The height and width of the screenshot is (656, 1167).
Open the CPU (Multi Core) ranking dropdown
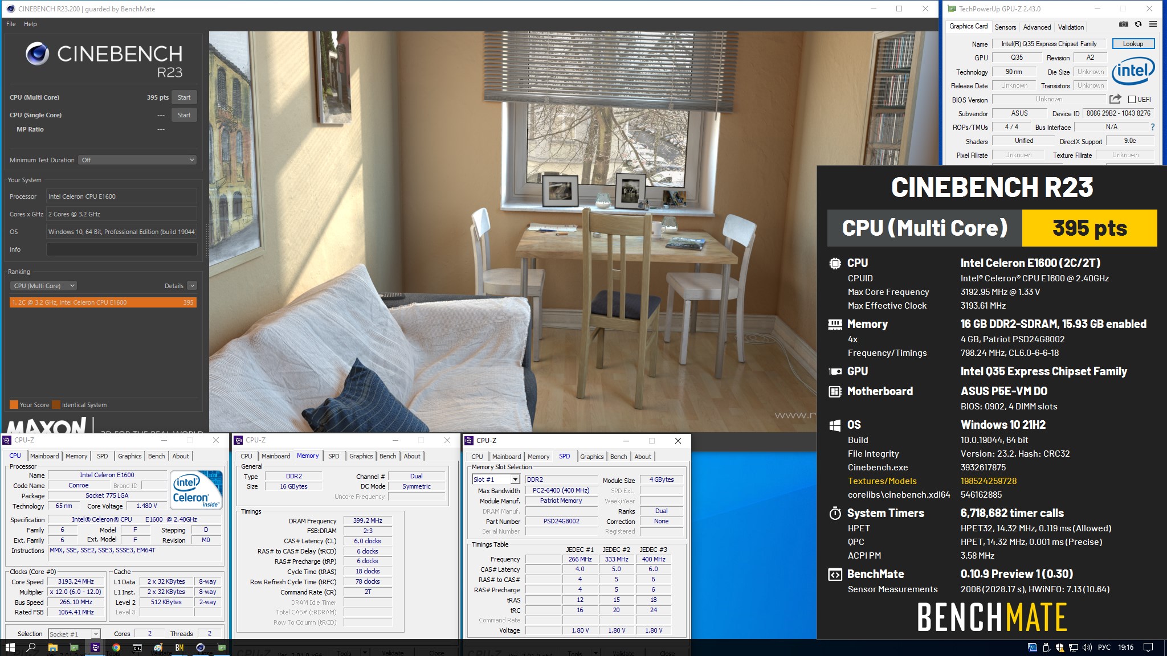pos(43,286)
